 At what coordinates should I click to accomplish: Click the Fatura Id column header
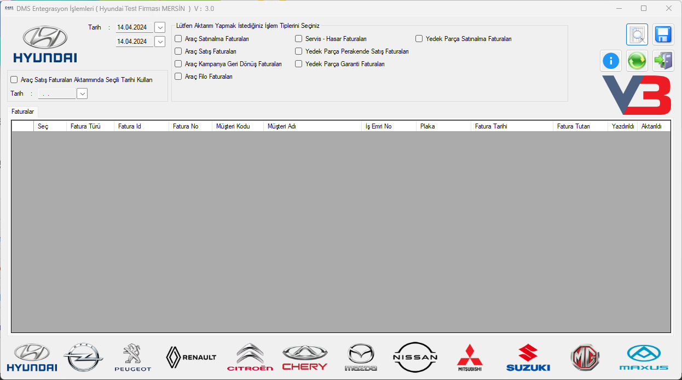point(141,126)
